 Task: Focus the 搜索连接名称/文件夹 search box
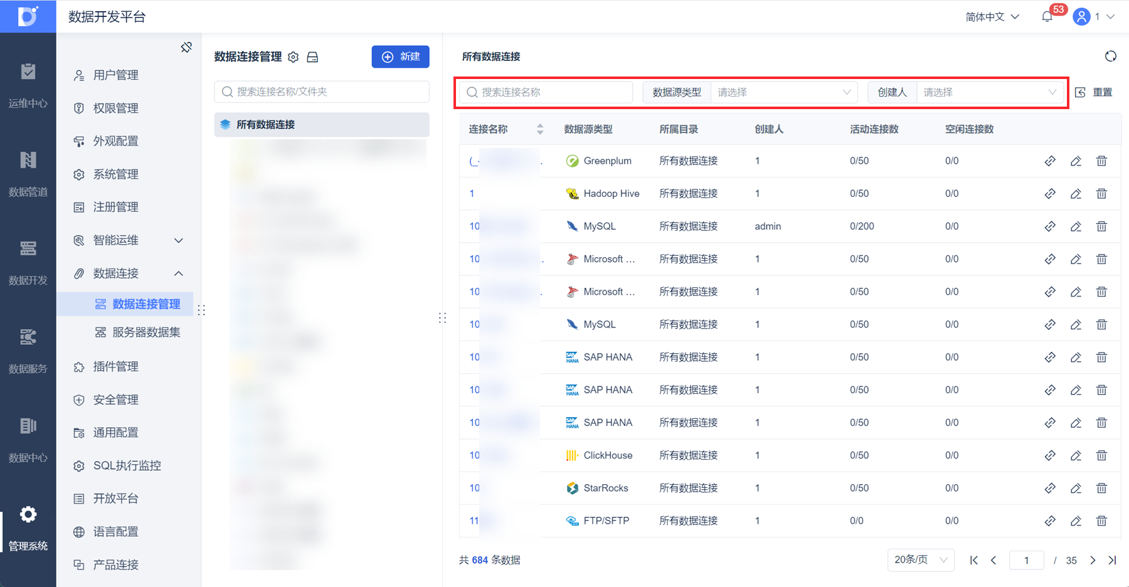(x=322, y=92)
